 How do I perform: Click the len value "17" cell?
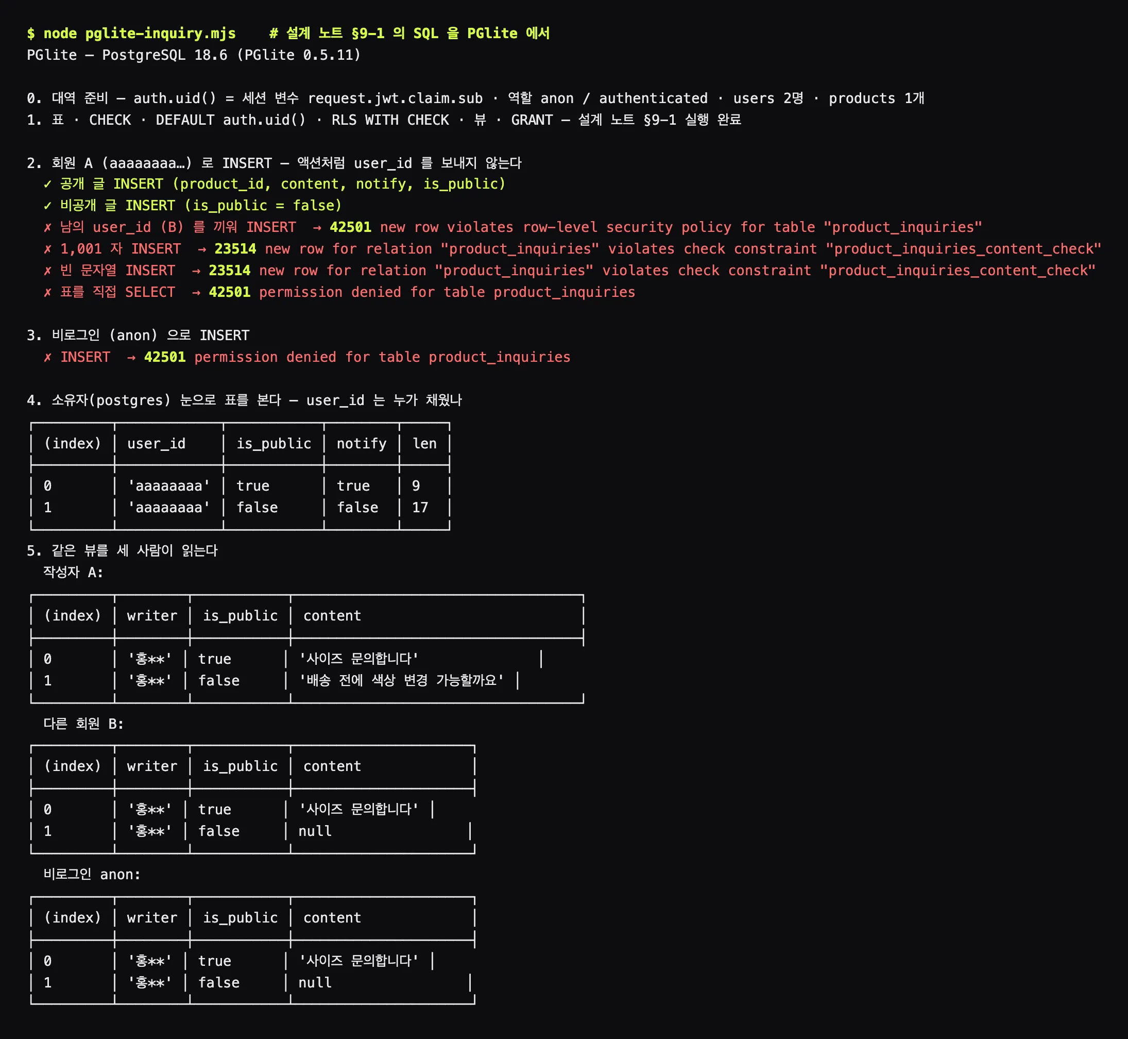[x=420, y=508]
